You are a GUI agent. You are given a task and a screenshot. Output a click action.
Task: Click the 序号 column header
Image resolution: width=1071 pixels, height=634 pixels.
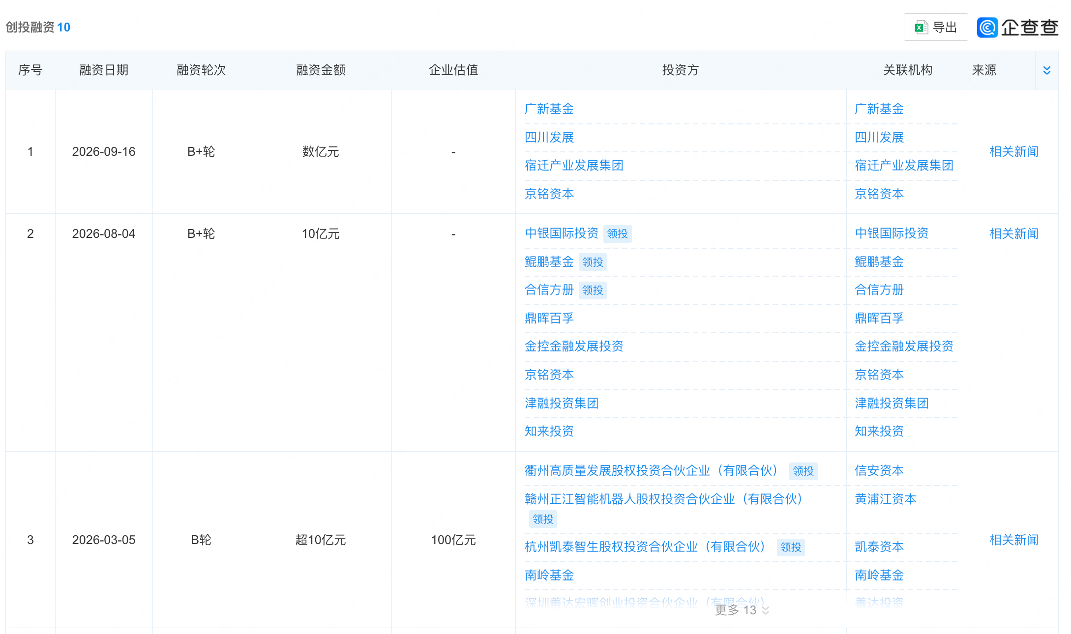tap(30, 70)
